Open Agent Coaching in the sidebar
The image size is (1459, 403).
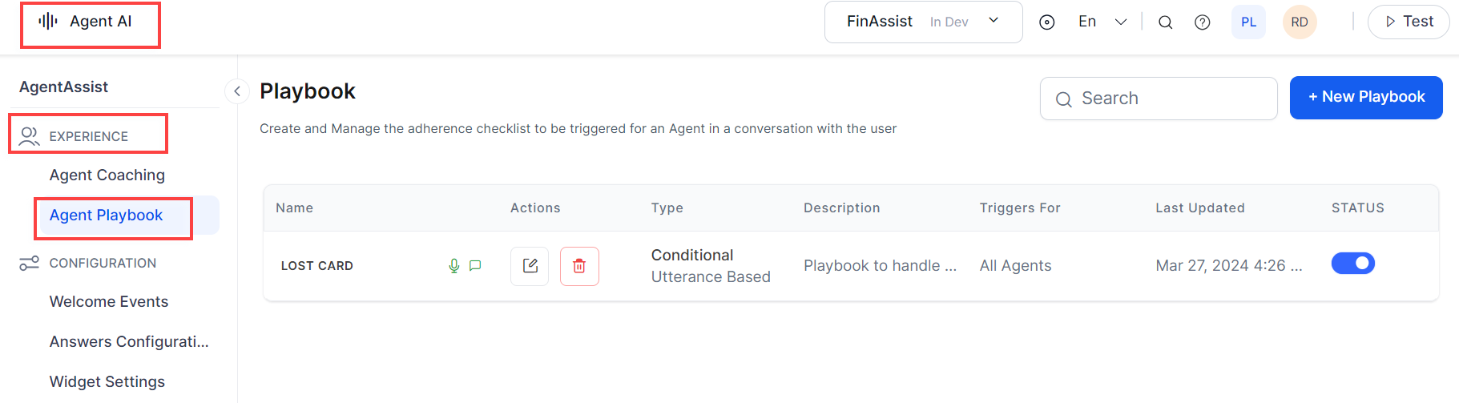click(107, 175)
